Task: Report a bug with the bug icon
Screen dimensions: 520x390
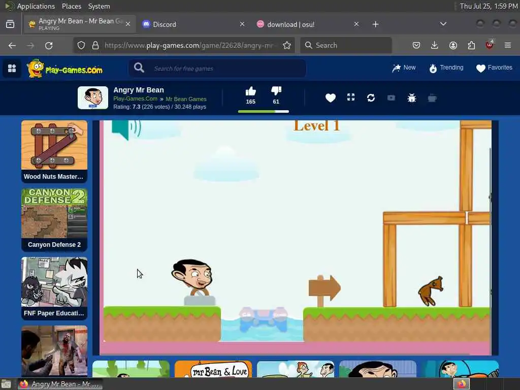Action: [411, 98]
